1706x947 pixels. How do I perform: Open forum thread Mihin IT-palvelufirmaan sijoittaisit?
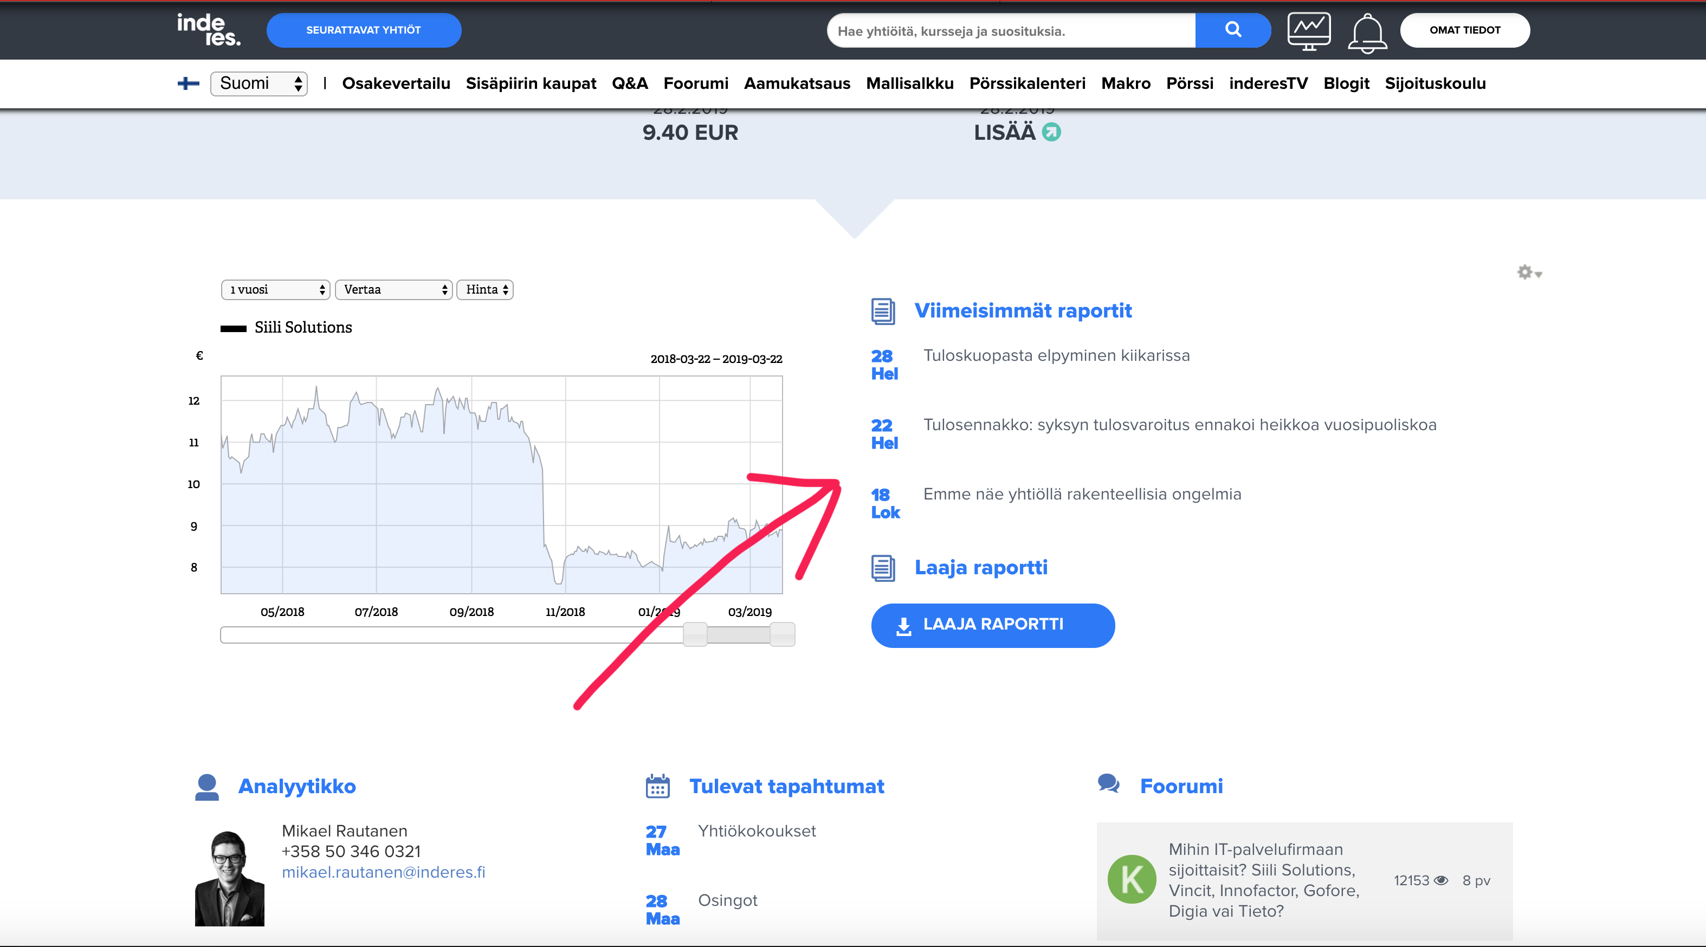pyautogui.click(x=1264, y=880)
